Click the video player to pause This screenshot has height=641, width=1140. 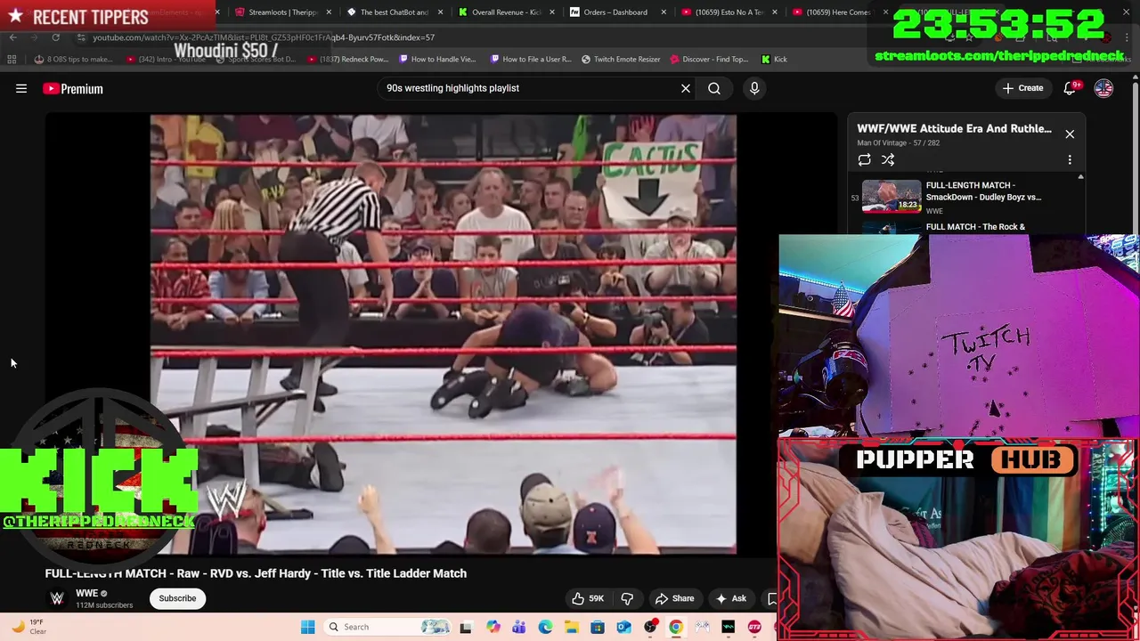tap(443, 334)
